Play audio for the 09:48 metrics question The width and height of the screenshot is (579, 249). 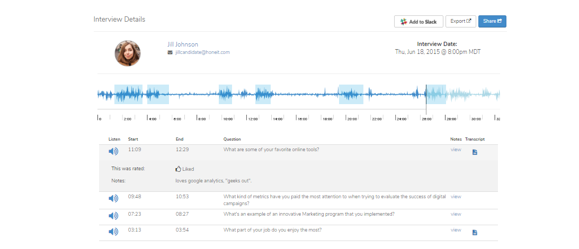[113, 198]
